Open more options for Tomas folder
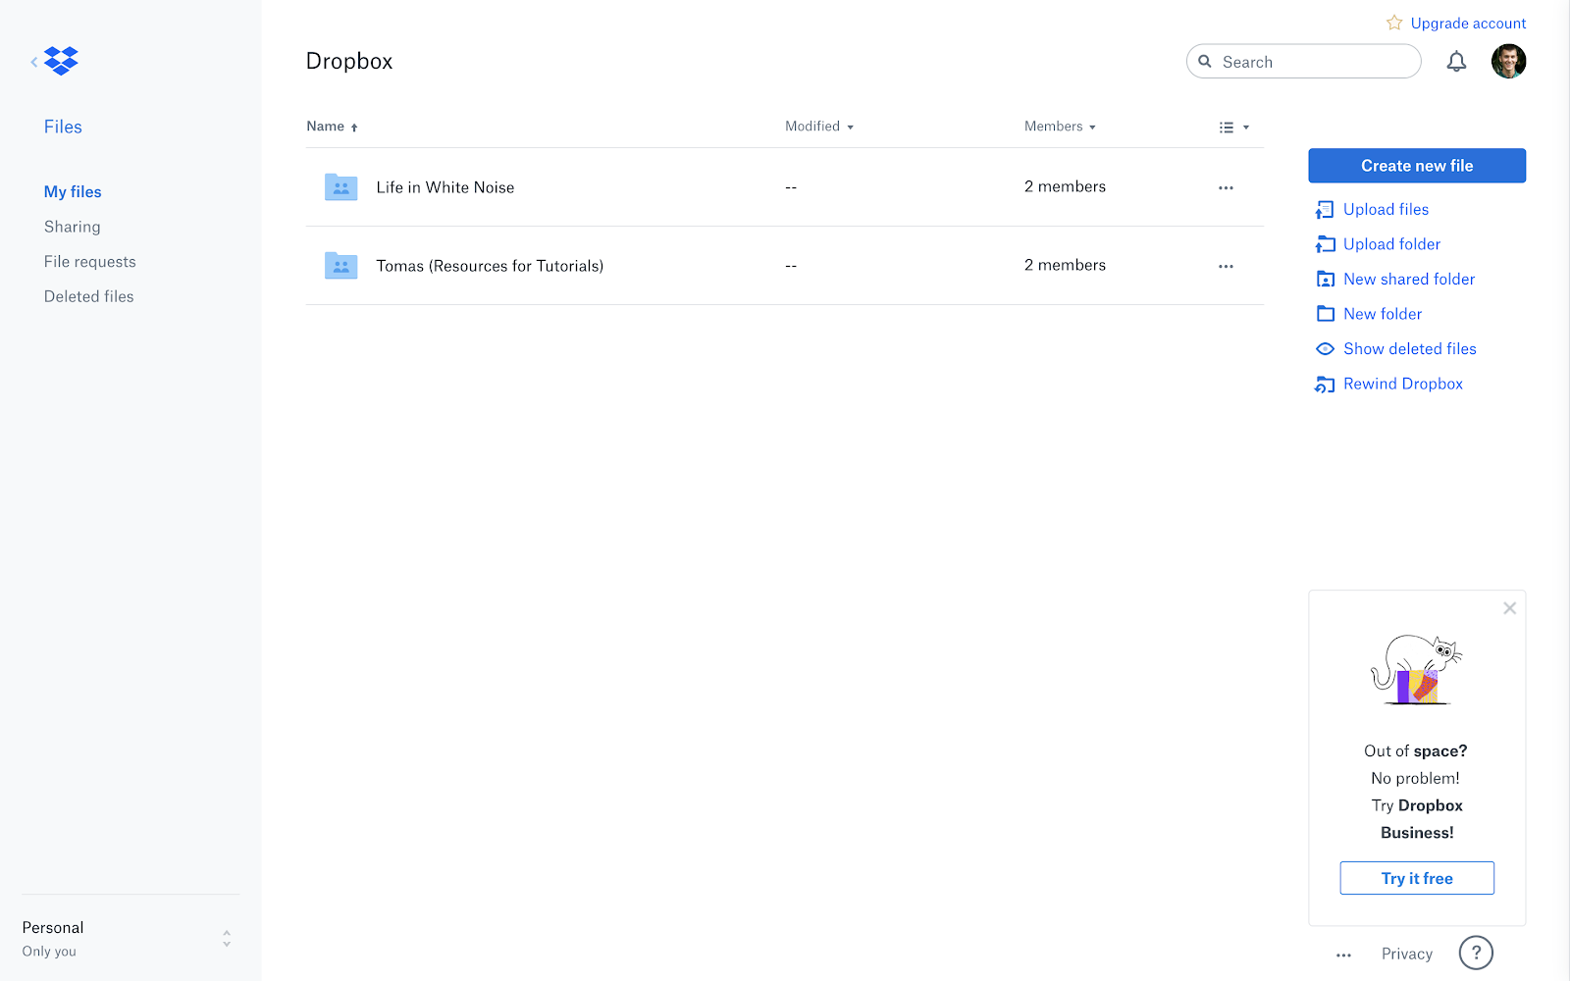Screen dimensions: 1570x981 [x=1226, y=266]
